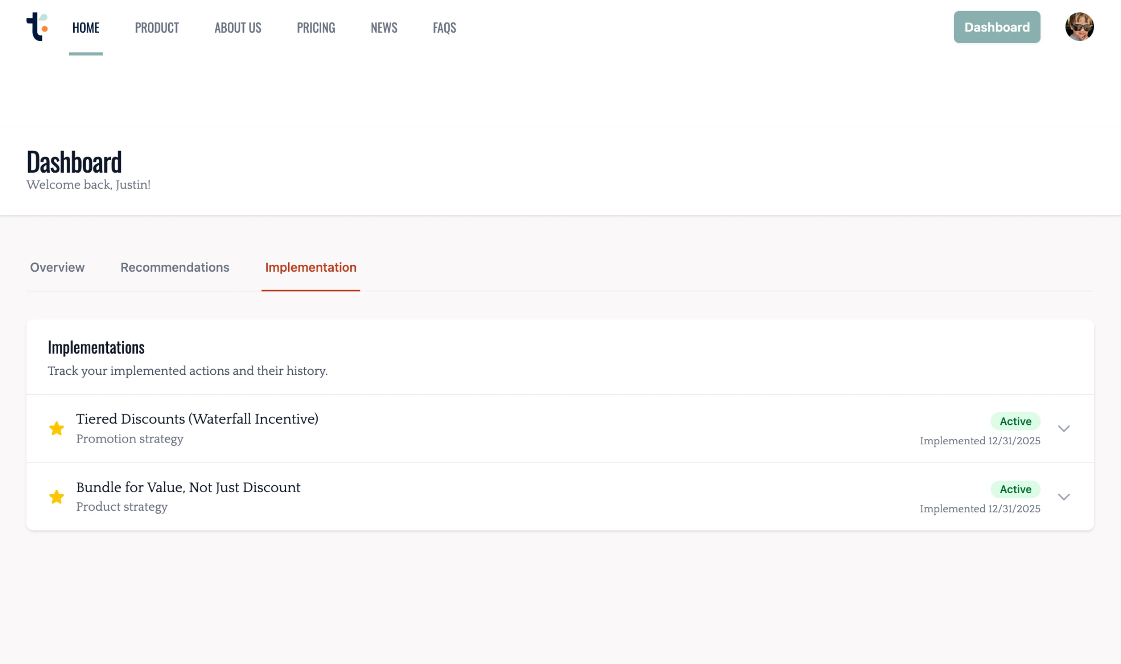This screenshot has width=1121, height=664.
Task: View the FAQS page
Action: [444, 28]
